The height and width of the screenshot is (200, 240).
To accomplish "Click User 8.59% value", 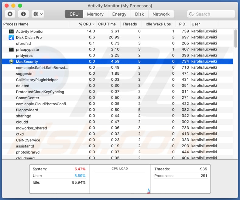I will (x=80, y=176).
